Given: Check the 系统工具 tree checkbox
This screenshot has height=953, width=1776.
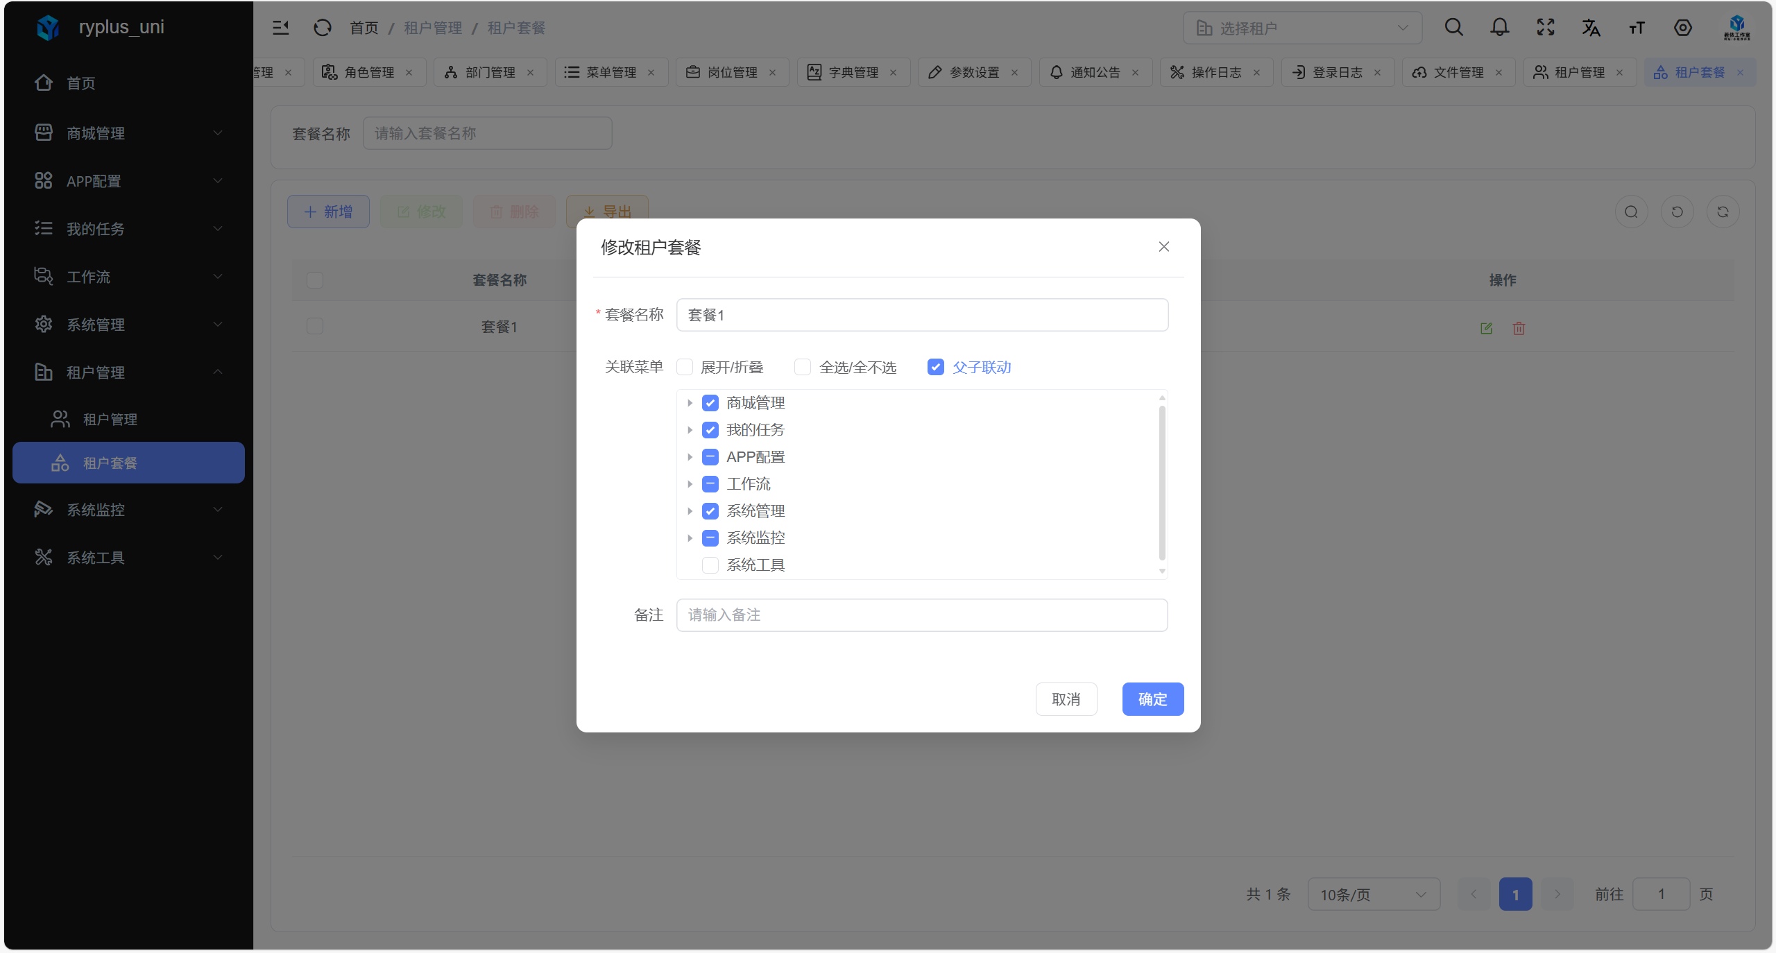Looking at the screenshot, I should (x=710, y=565).
